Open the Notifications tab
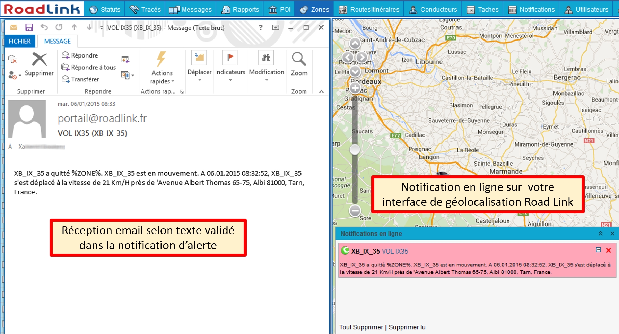 tap(531, 9)
